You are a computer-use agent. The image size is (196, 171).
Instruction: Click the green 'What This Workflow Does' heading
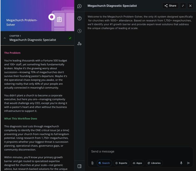21,119
